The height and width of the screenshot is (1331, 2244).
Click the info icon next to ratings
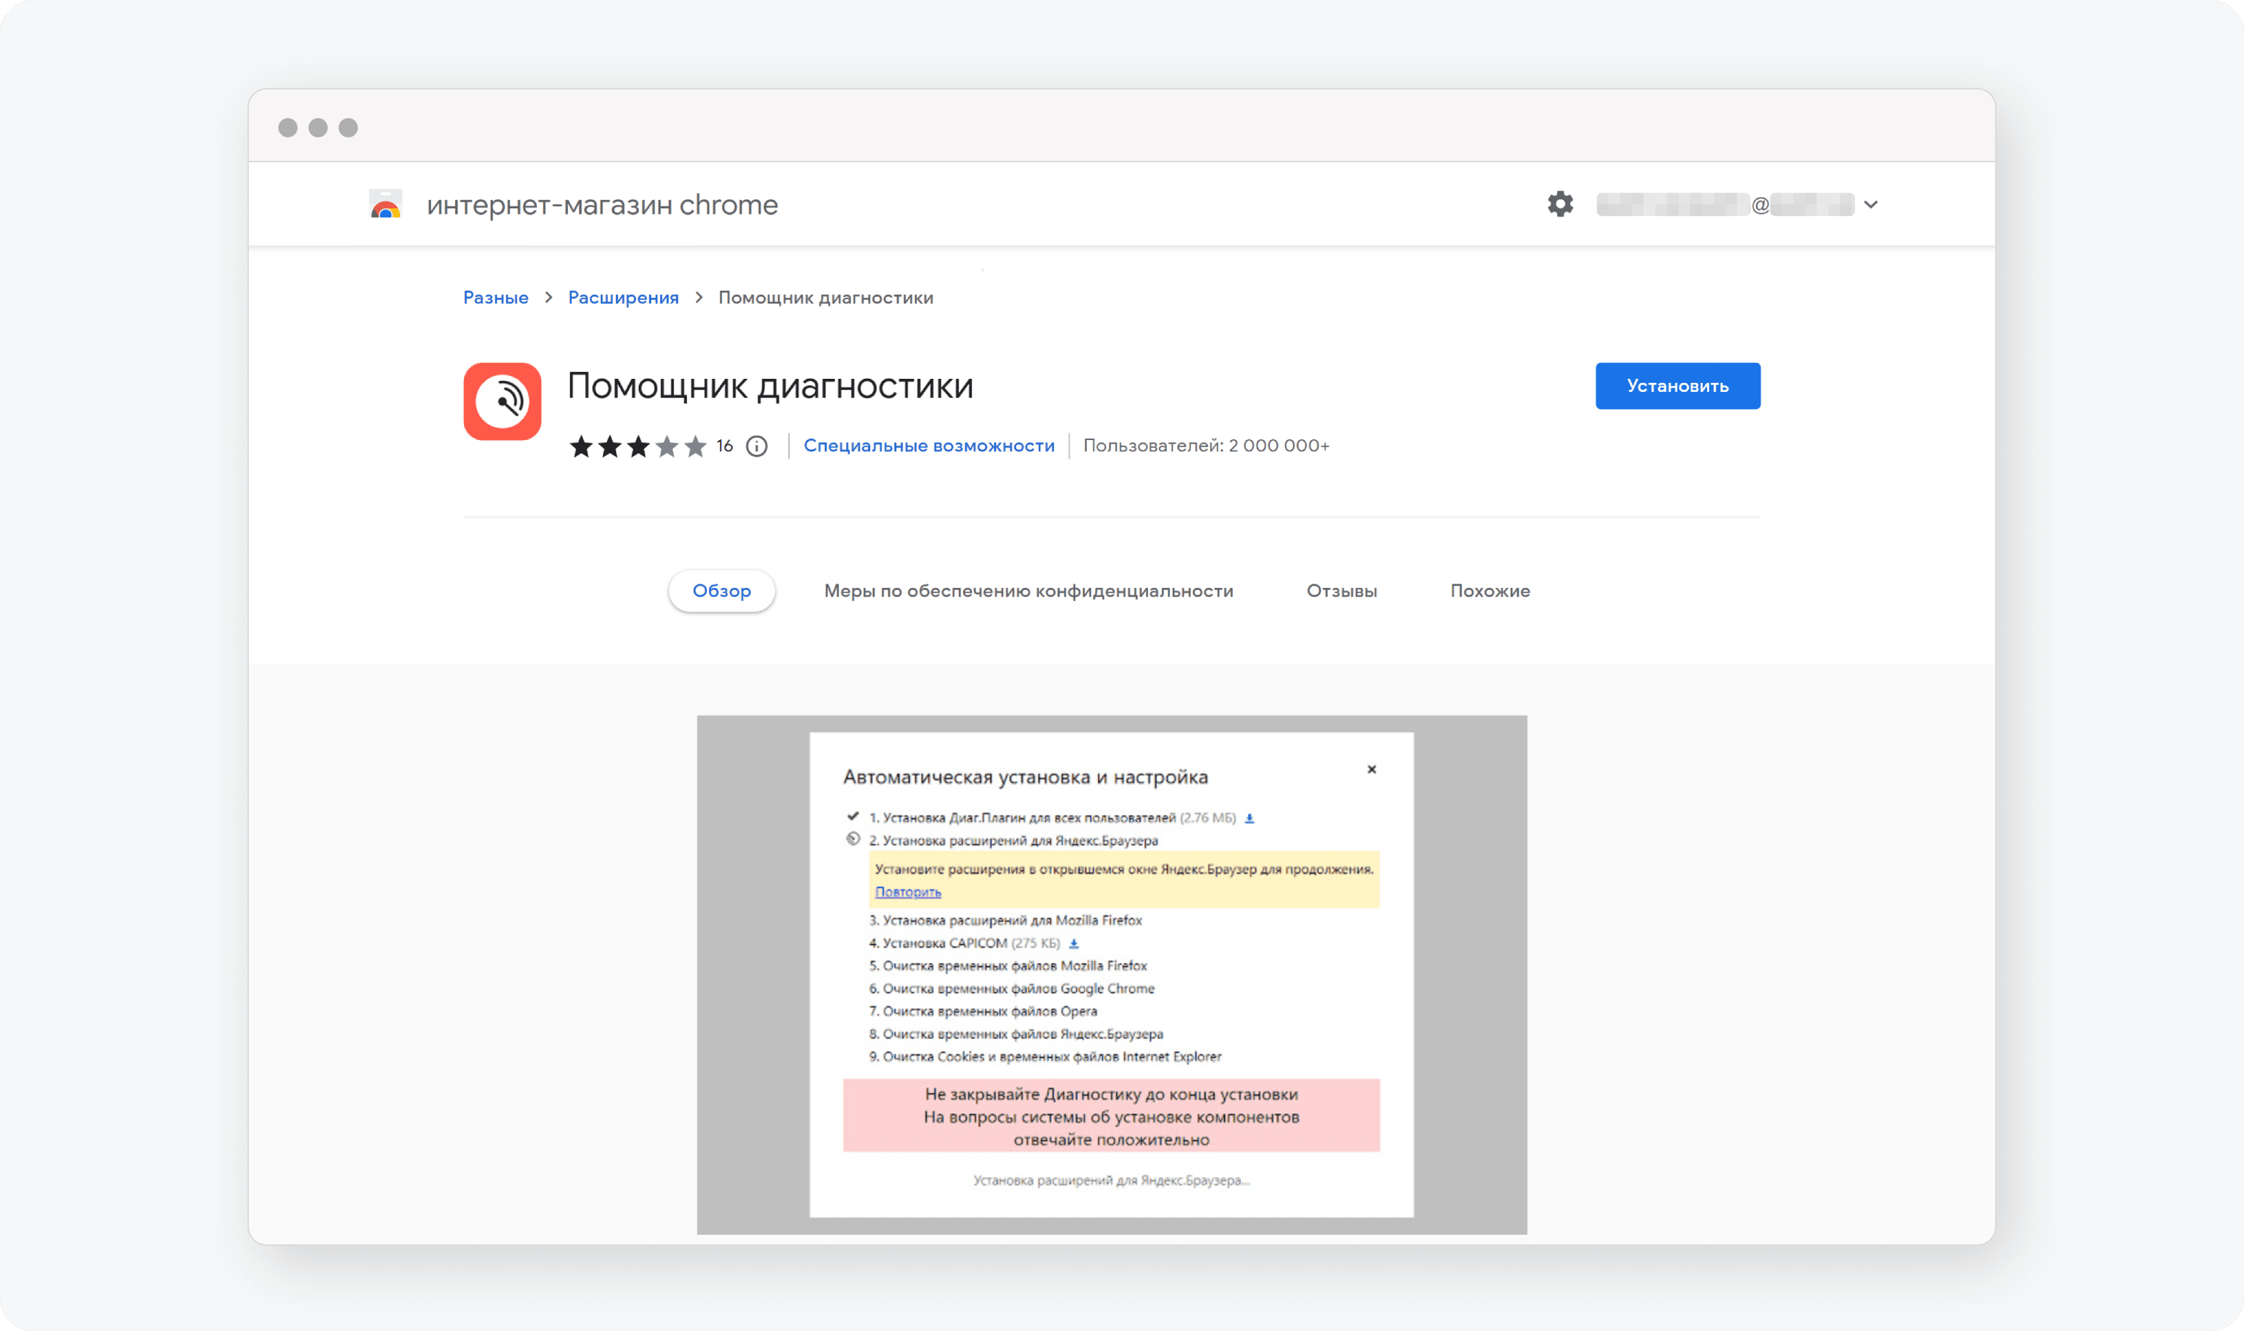click(757, 445)
